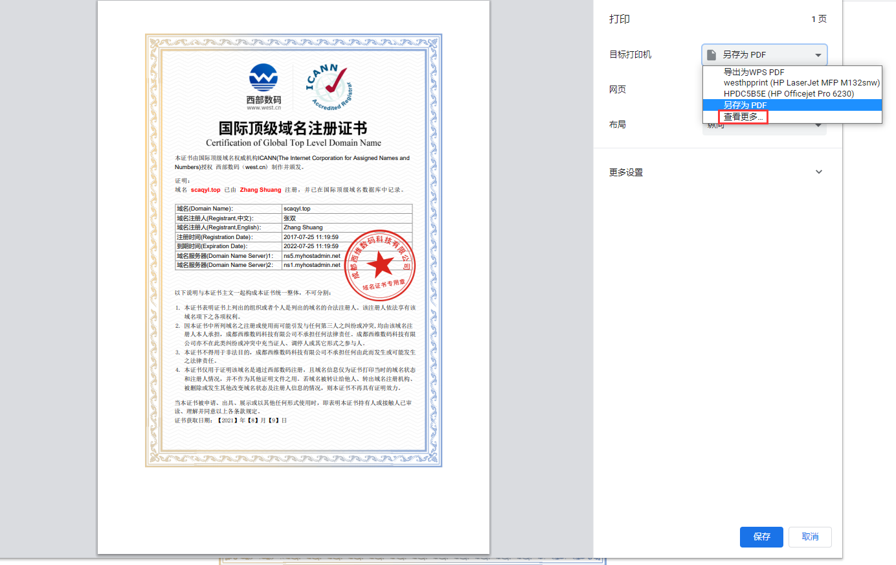Click the red circular company seal stamp
This screenshot has height=565, width=896.
[x=380, y=264]
